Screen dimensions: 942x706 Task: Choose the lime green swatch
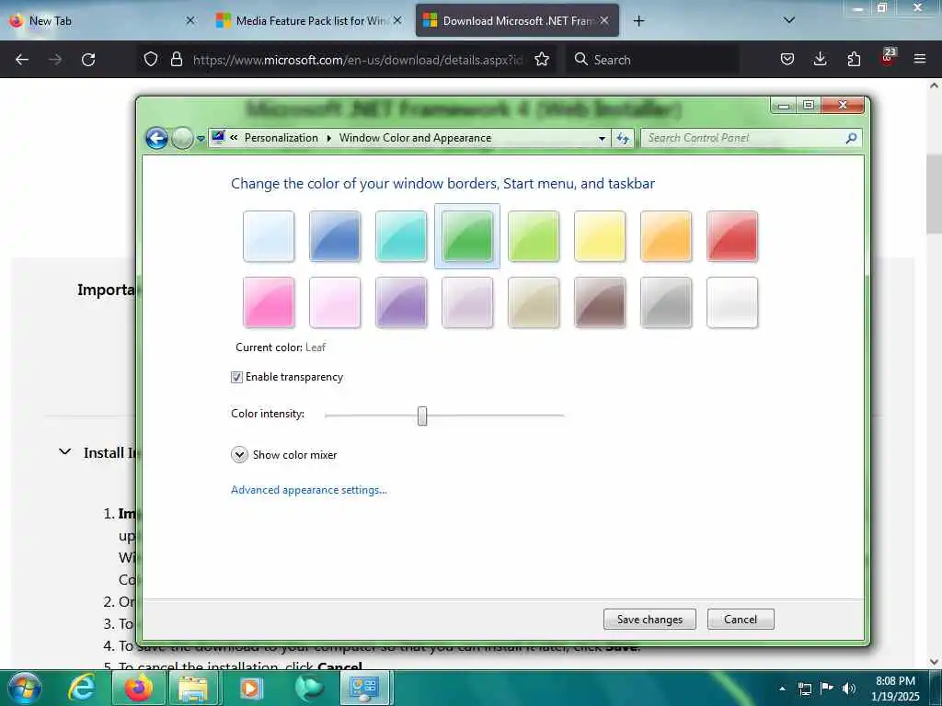pyautogui.click(x=534, y=236)
